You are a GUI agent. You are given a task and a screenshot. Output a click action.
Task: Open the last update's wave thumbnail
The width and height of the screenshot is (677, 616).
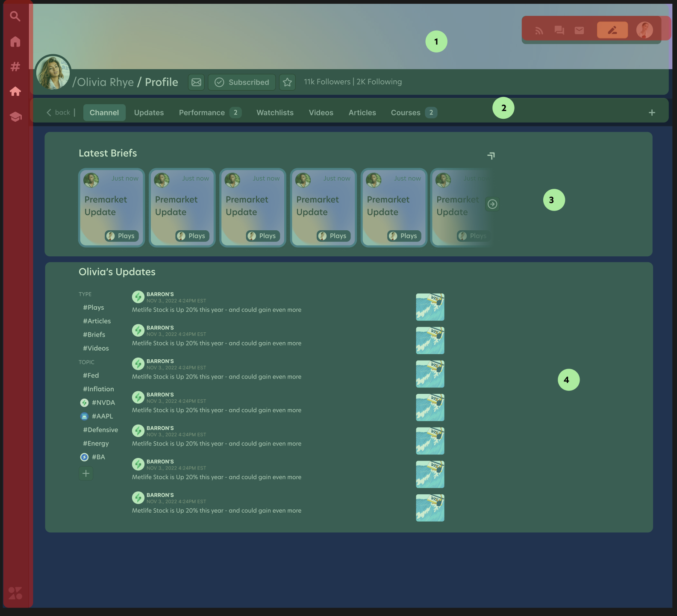pyautogui.click(x=430, y=508)
